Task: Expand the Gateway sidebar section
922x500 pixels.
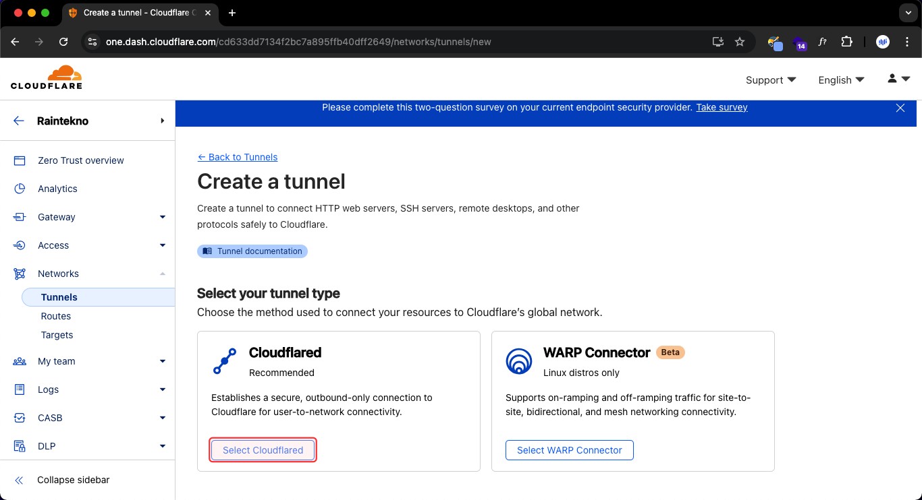Action: [162, 217]
